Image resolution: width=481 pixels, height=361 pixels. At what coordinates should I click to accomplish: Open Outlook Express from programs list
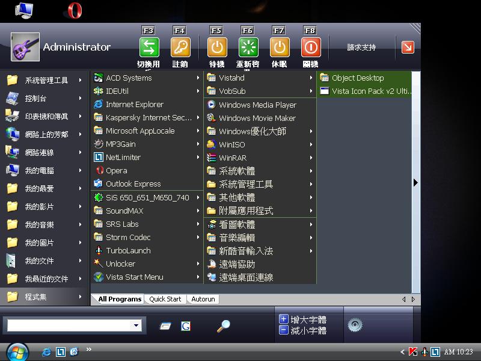click(147, 184)
